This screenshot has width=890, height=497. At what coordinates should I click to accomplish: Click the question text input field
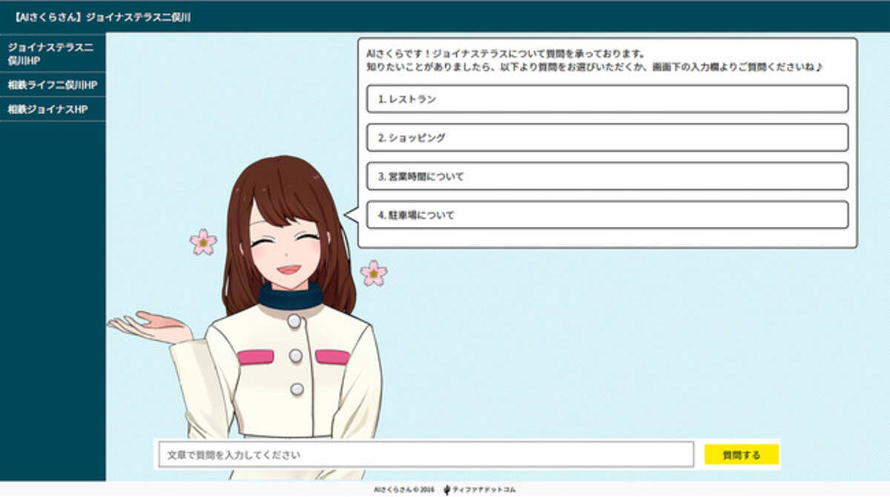click(425, 455)
